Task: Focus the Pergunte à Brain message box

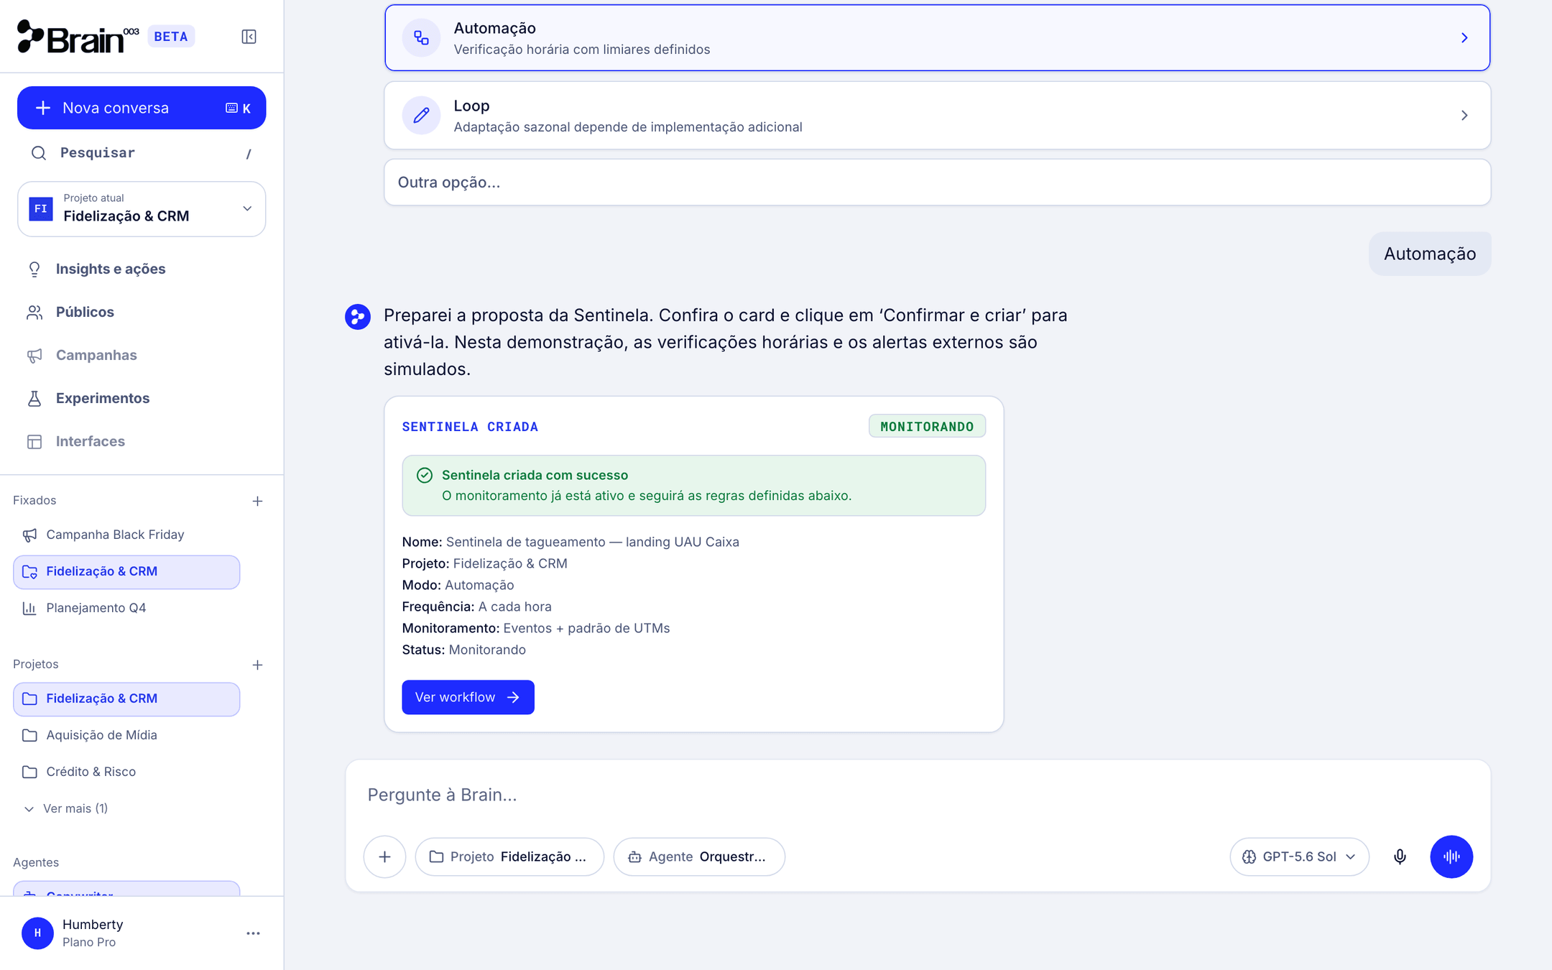Action: [x=918, y=795]
